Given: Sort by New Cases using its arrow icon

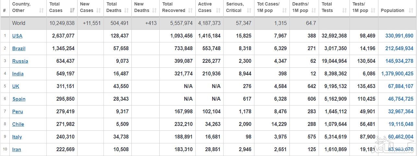Looking at the screenshot, I should (x=99, y=11).
